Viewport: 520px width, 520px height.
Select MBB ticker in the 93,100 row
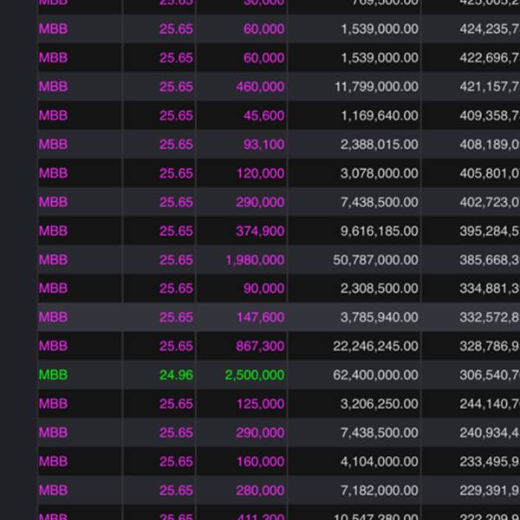(x=53, y=144)
